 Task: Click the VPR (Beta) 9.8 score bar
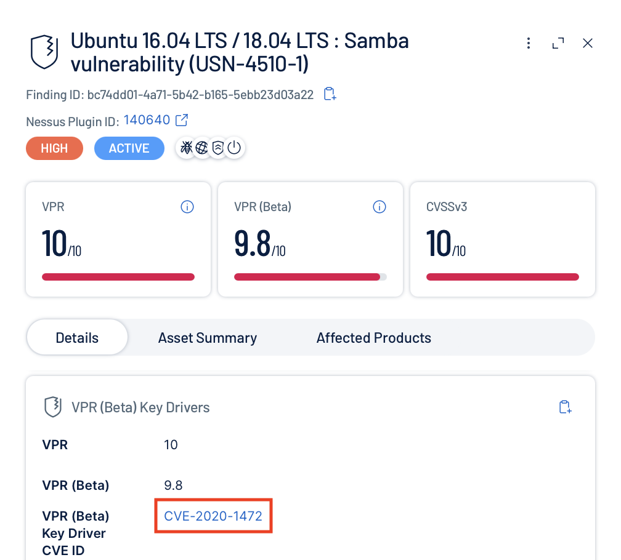click(310, 277)
